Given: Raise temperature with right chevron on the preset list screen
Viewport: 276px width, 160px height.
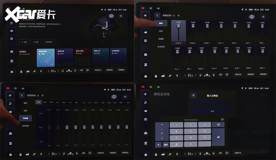Looking at the screenshot, I should tap(58, 70).
